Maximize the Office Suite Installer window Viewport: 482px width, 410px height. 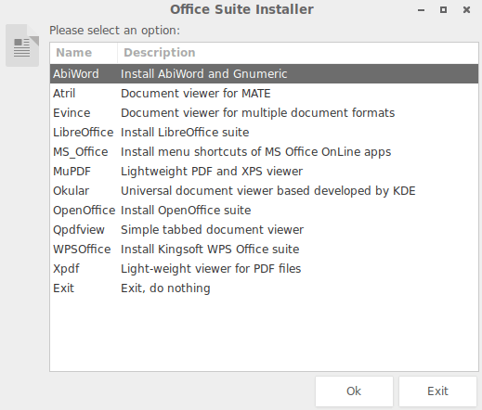point(443,10)
